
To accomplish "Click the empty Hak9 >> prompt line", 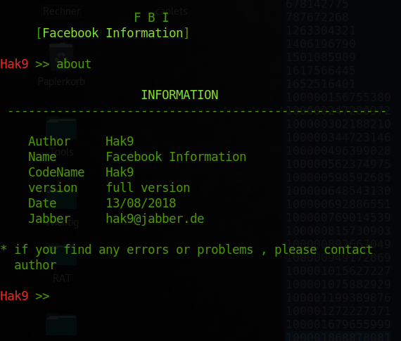I will click(x=25, y=296).
